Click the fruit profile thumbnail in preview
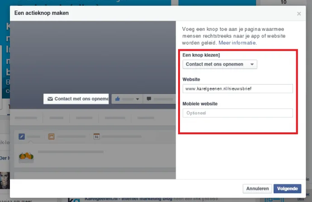Image resolution: width=312 pixels, height=202 pixels. (26, 157)
